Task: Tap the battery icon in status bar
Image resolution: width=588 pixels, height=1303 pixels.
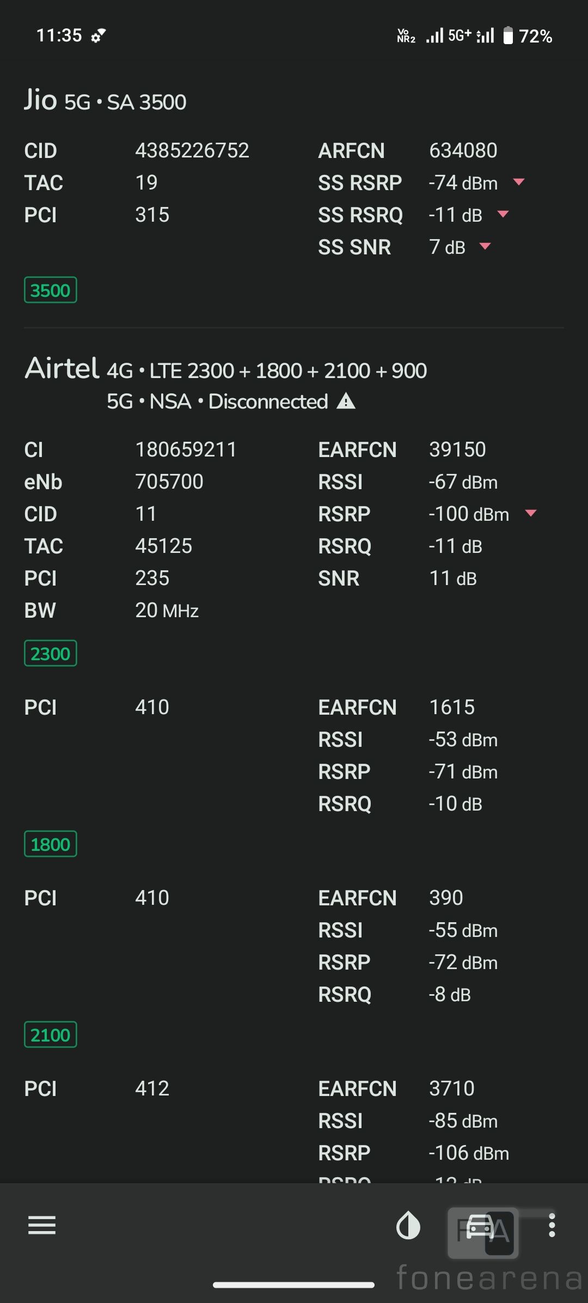Action: tap(507, 36)
